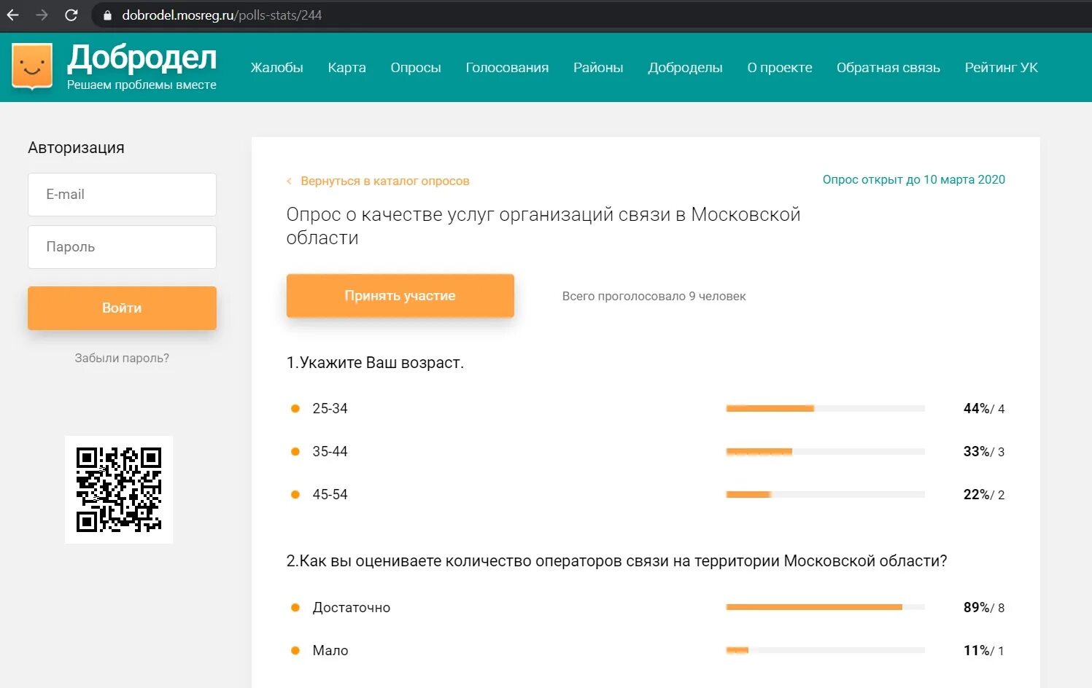
Task: Go to Обратная связь page
Action: coord(888,68)
